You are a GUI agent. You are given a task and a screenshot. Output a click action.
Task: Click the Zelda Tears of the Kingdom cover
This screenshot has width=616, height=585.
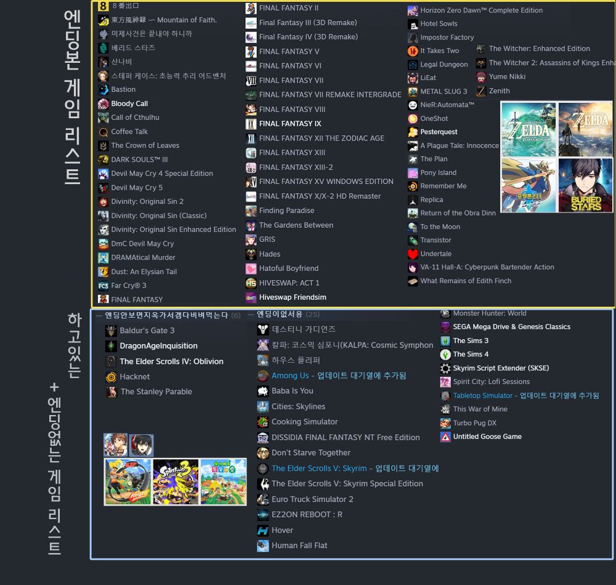point(529,129)
